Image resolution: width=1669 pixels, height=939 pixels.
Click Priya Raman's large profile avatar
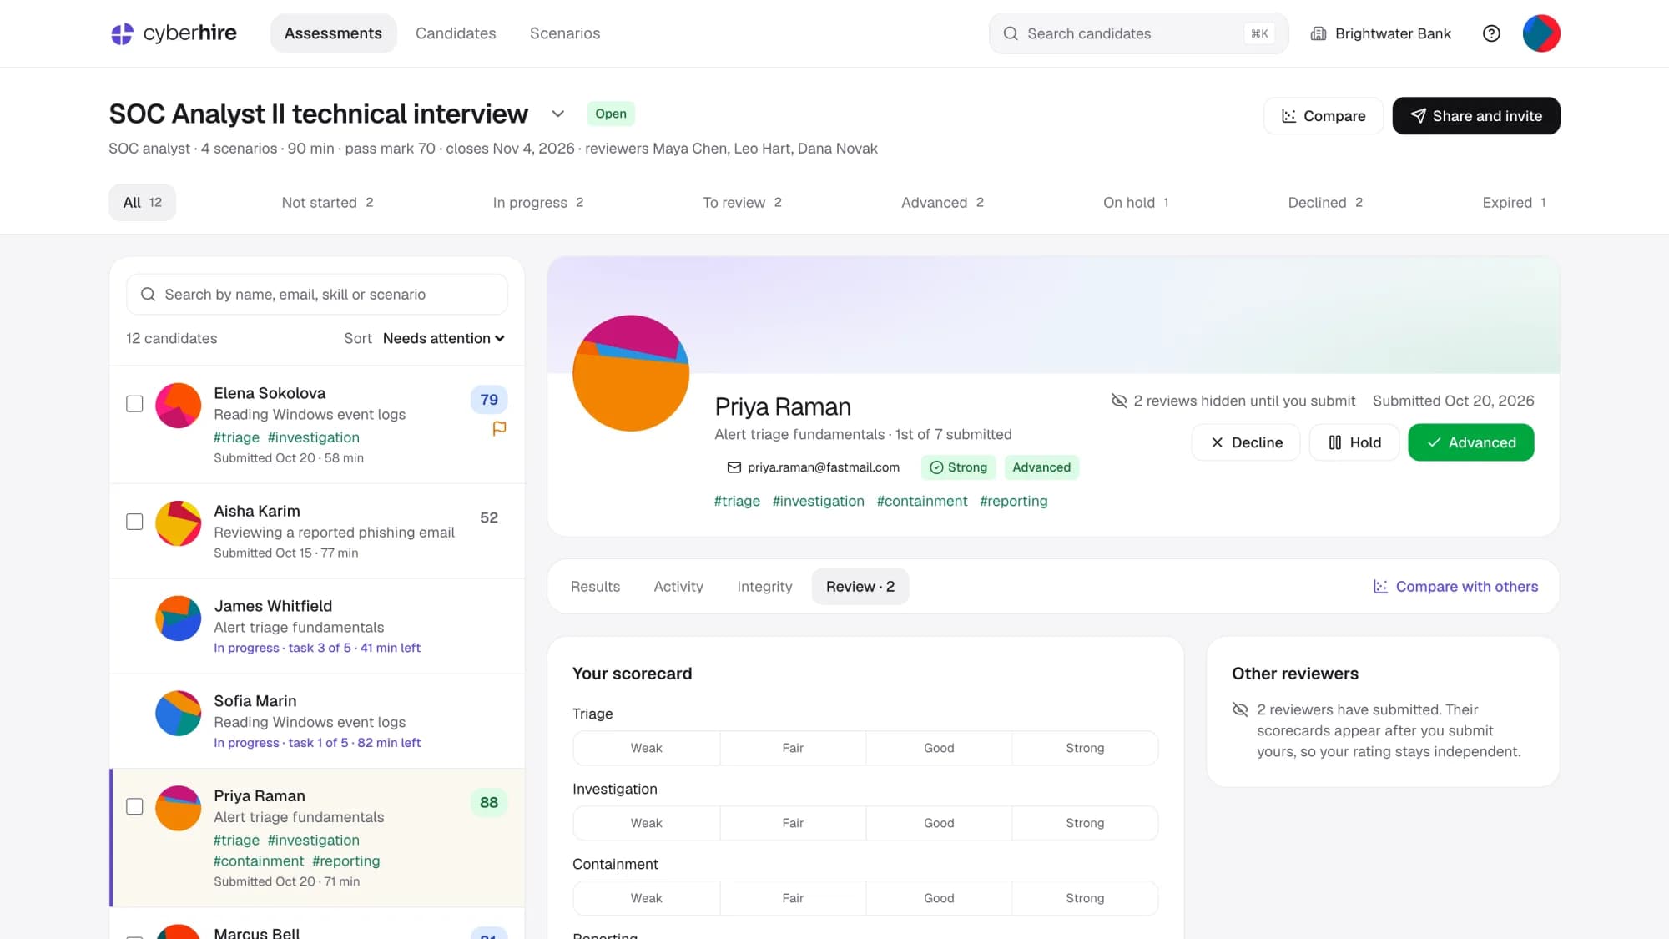(x=631, y=373)
